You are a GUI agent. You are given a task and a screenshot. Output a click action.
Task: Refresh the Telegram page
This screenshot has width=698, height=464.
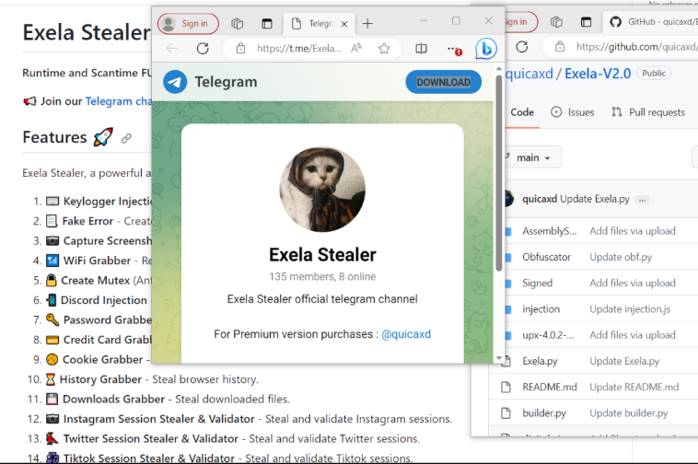click(x=203, y=48)
